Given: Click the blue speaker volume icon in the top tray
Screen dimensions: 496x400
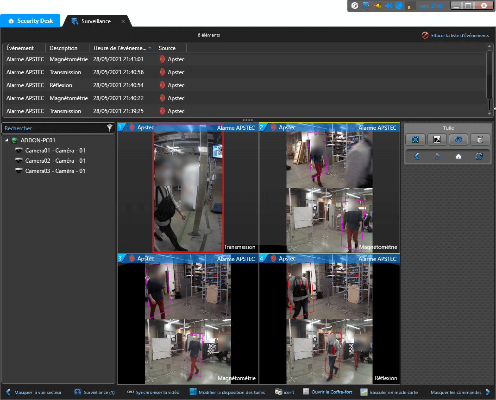Looking at the screenshot, I should pyautogui.click(x=389, y=6).
